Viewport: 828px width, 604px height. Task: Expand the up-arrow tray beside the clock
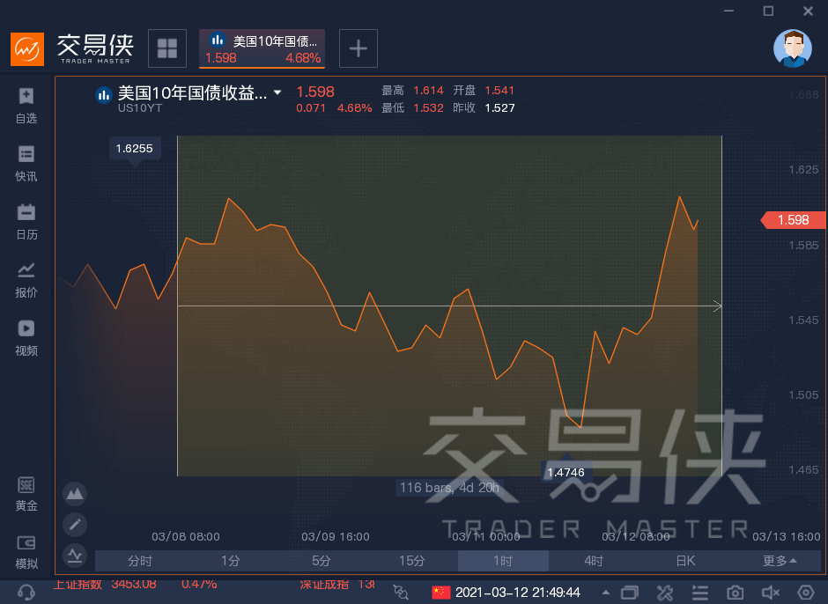pyautogui.click(x=606, y=593)
